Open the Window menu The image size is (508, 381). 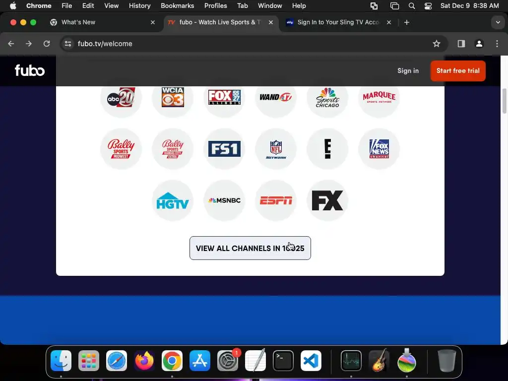click(270, 5)
